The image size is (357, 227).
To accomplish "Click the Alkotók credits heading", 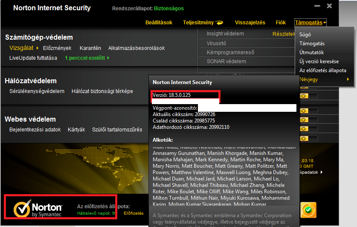I will tap(163, 140).
